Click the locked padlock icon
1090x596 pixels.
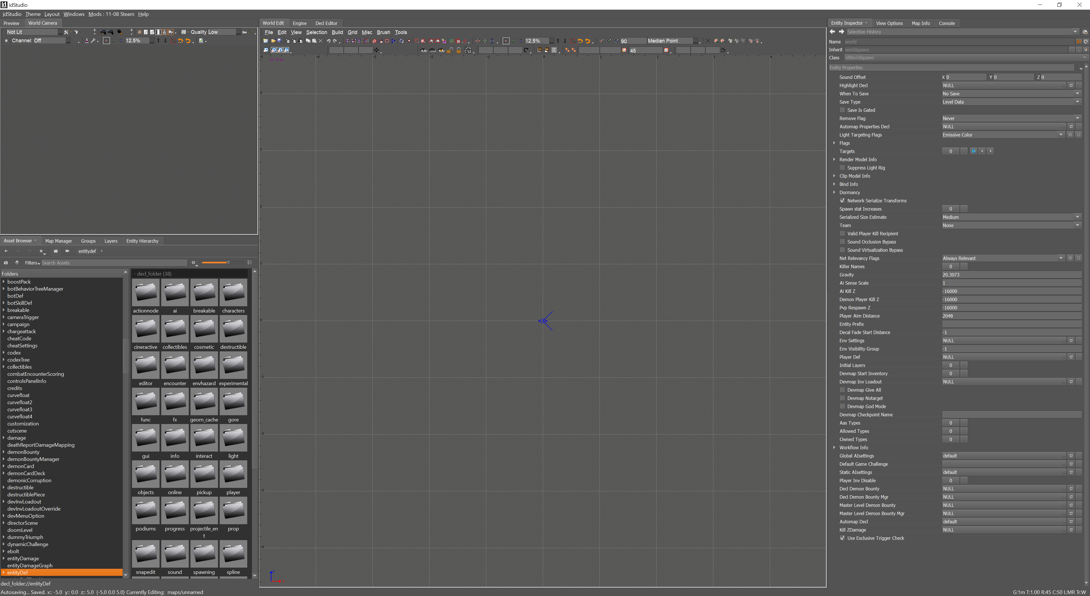click(459, 50)
